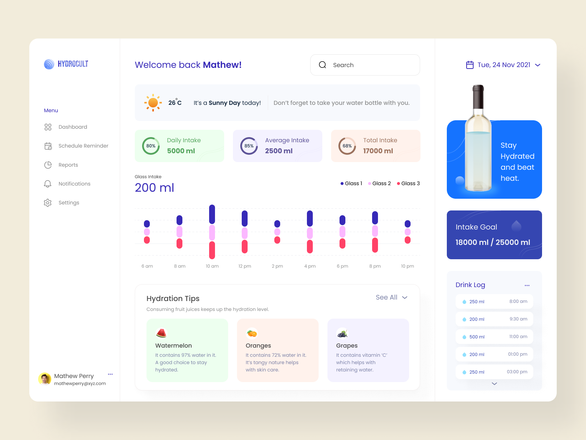This screenshot has width=586, height=440.
Task: Expand the See All chevron in Hydration Tips
Action: [x=405, y=297]
